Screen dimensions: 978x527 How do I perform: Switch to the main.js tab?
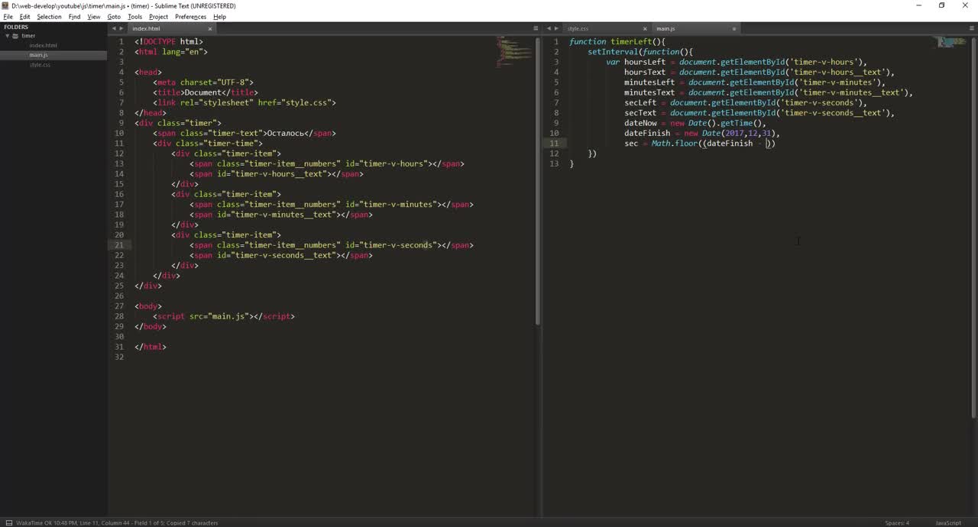coord(665,28)
